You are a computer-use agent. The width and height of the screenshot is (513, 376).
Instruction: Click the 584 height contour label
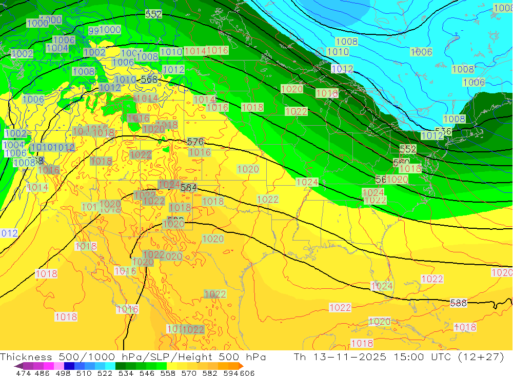click(x=188, y=188)
